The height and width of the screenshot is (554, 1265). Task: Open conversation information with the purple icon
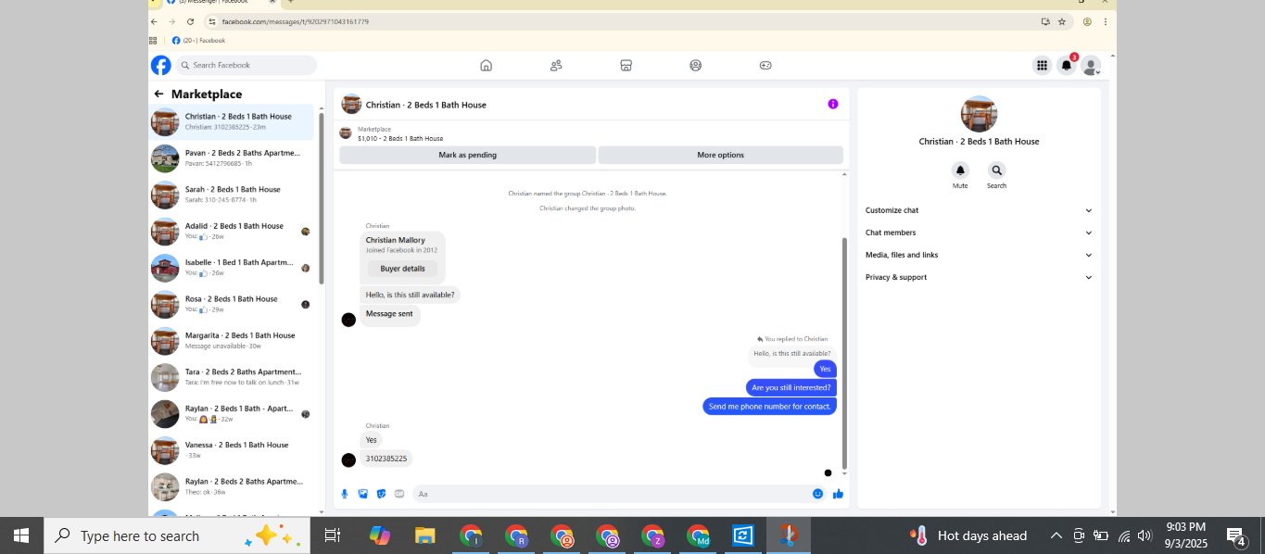[x=833, y=104]
